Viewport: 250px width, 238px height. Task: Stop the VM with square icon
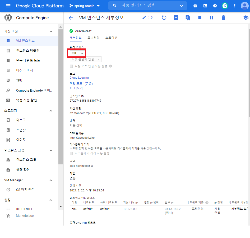[200, 17]
